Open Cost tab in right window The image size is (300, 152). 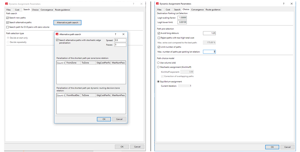point(168,10)
